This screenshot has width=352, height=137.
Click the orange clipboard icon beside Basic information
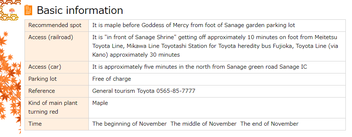click(28, 10)
